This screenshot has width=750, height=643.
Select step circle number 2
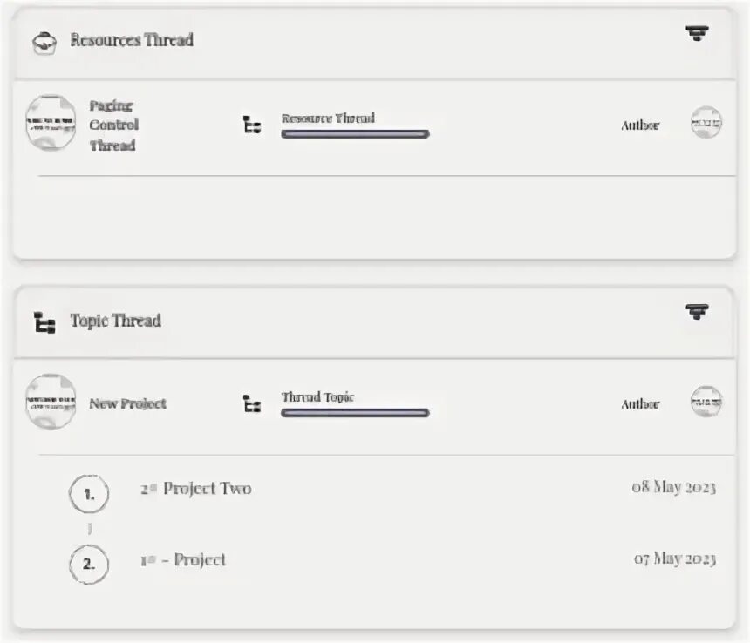pyautogui.click(x=89, y=565)
